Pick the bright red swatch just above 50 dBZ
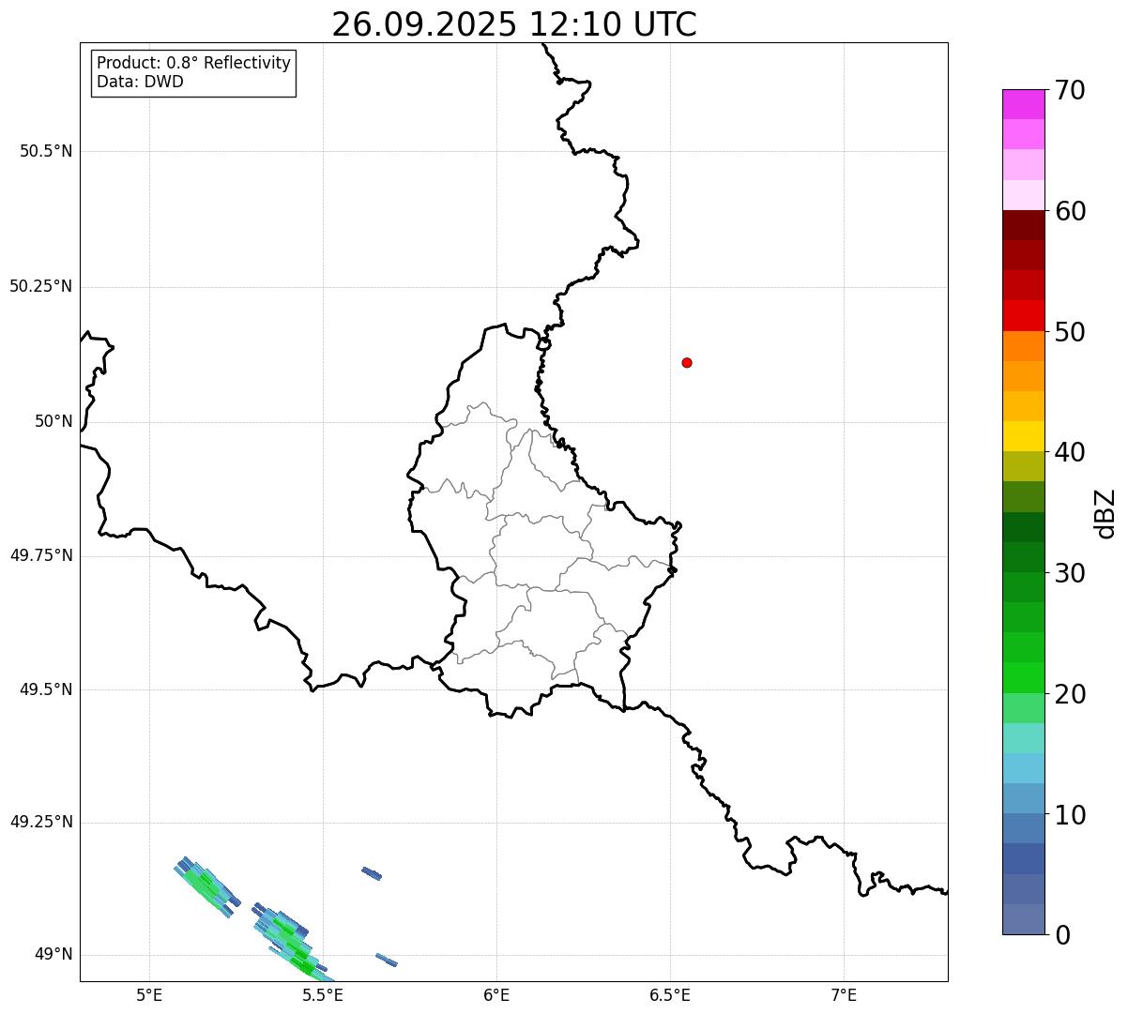The image size is (1128, 1014). click(1023, 316)
